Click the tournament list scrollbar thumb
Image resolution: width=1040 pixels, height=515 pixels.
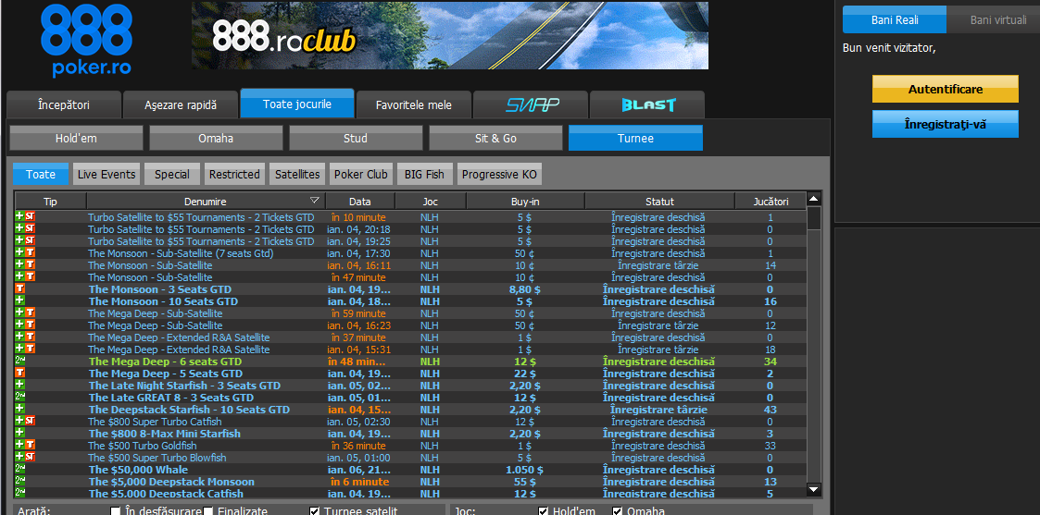tap(814, 217)
